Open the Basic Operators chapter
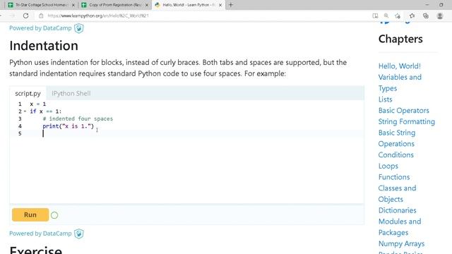Viewport: 452px width, 254px height. [403, 111]
